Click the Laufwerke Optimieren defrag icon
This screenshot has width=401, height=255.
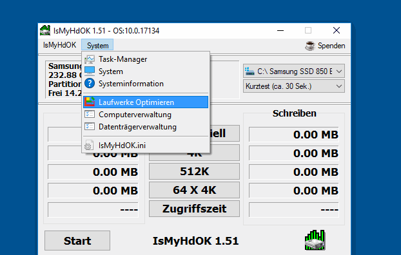[x=90, y=102]
